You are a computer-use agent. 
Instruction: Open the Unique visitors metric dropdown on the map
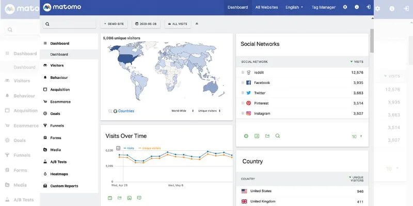(210, 111)
